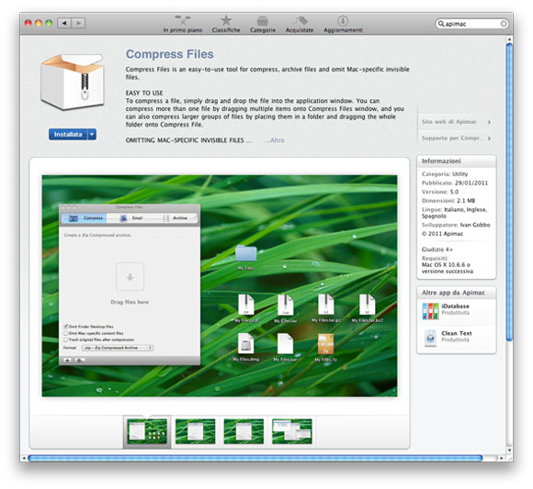533x489 pixels.
Task: Select the fourth screenshot thumbnail
Action: click(x=292, y=431)
